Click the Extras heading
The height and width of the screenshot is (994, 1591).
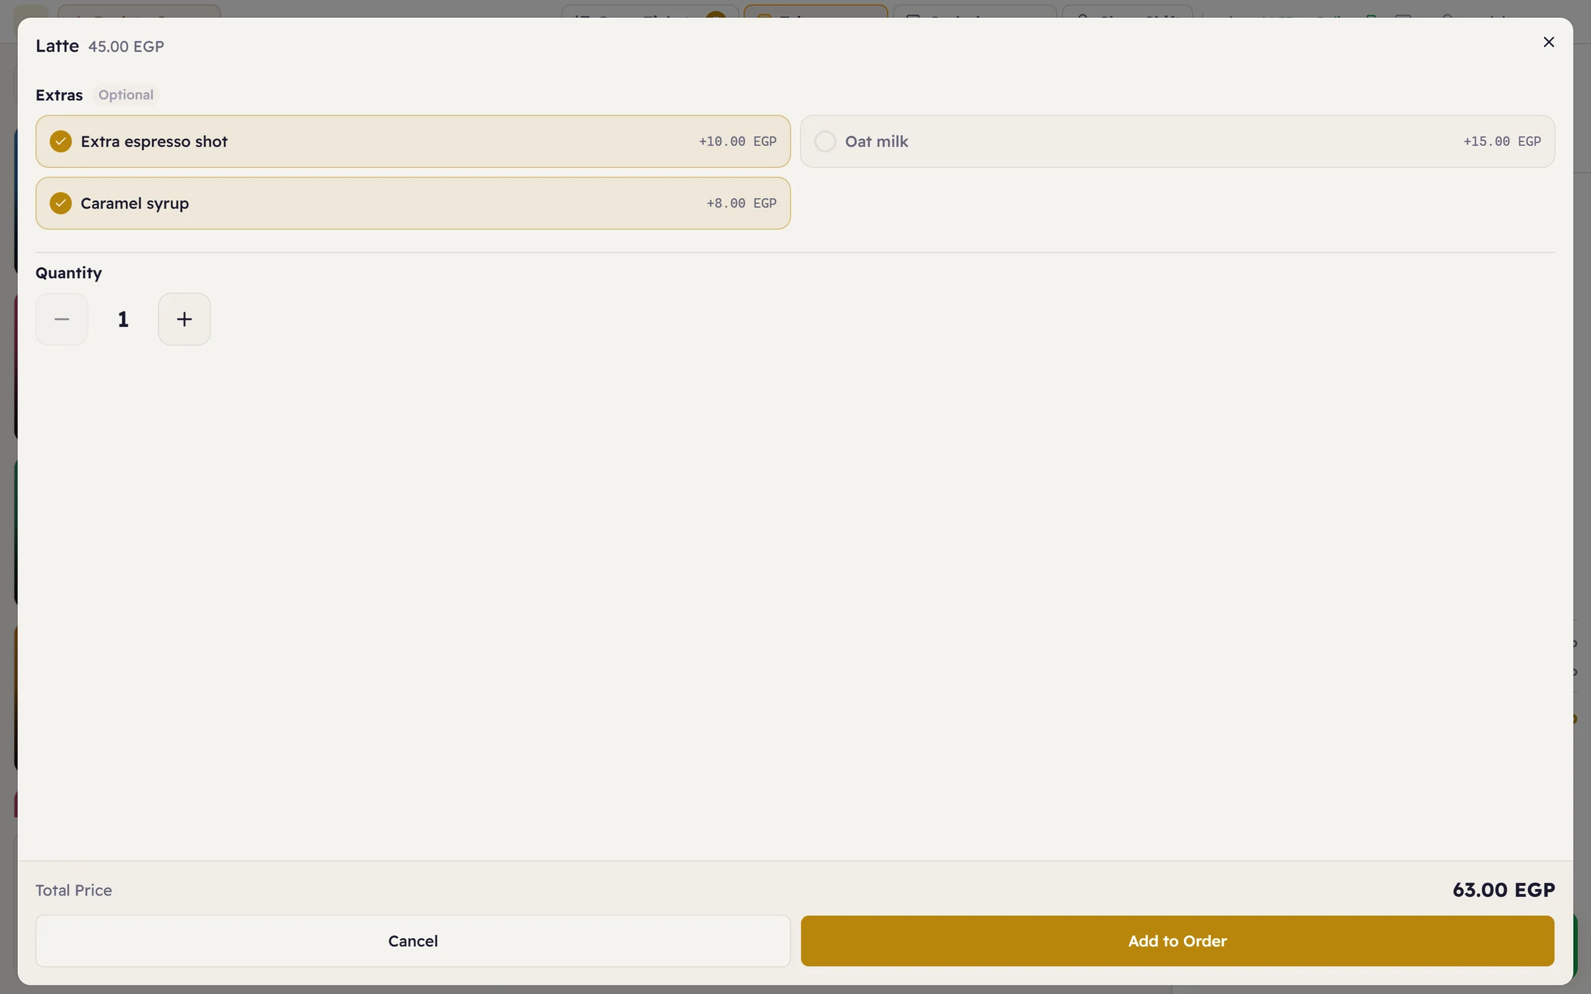point(59,95)
